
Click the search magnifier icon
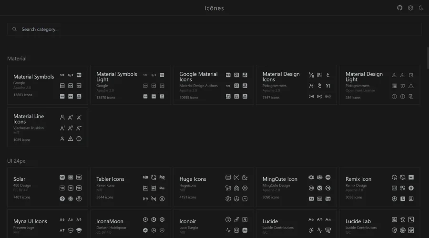click(x=14, y=29)
